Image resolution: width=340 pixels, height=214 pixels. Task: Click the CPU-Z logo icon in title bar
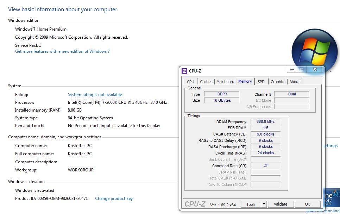coord(184,71)
